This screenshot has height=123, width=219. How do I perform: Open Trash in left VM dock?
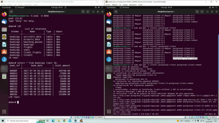4,77
